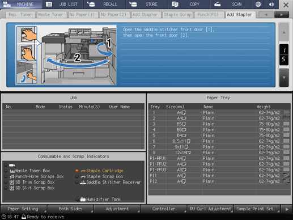Click the Mode column header in Job list
The width and height of the screenshot is (293, 220).
(40, 107)
